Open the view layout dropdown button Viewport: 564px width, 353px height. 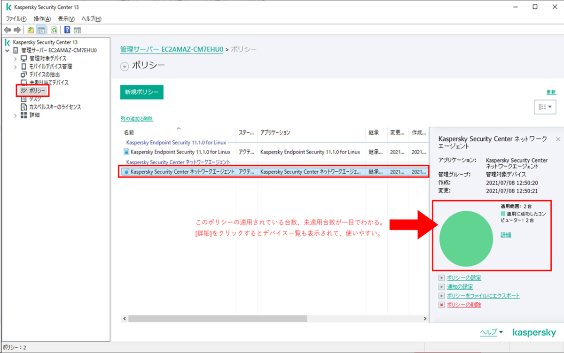click(545, 107)
